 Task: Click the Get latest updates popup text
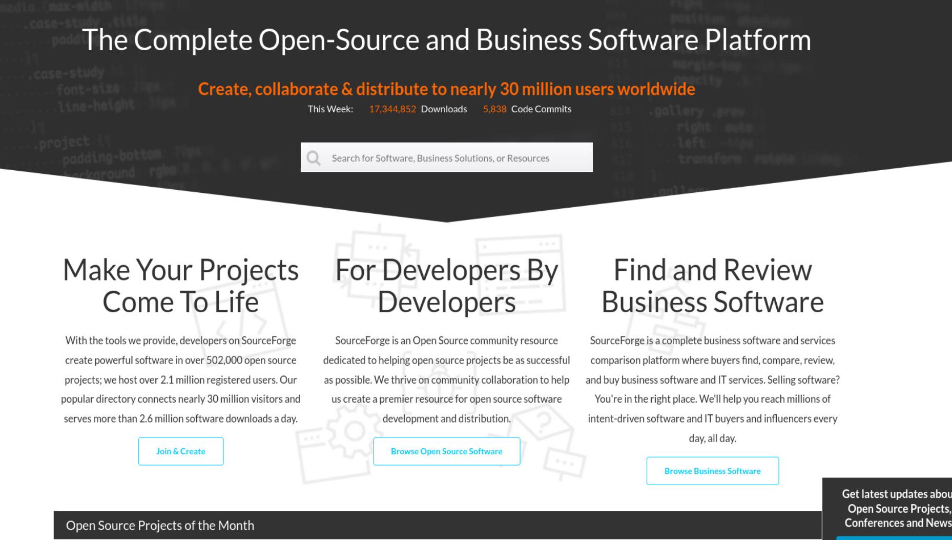point(897,508)
